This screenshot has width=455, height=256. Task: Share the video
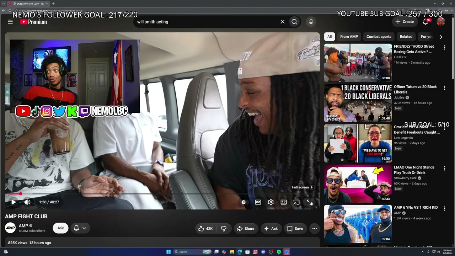pos(246,229)
